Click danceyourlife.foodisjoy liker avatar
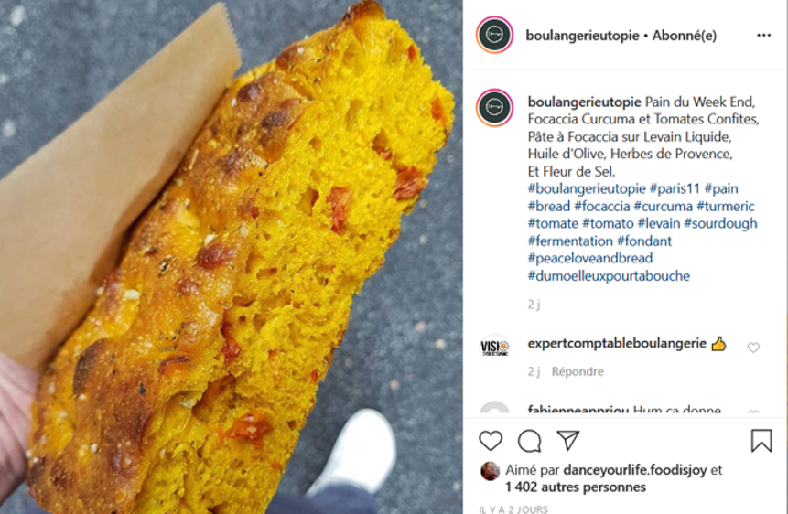Screen dimensions: 788x514 point(490,471)
